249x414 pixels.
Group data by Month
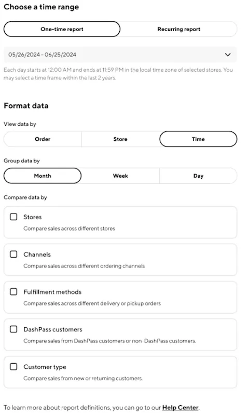[x=43, y=176]
